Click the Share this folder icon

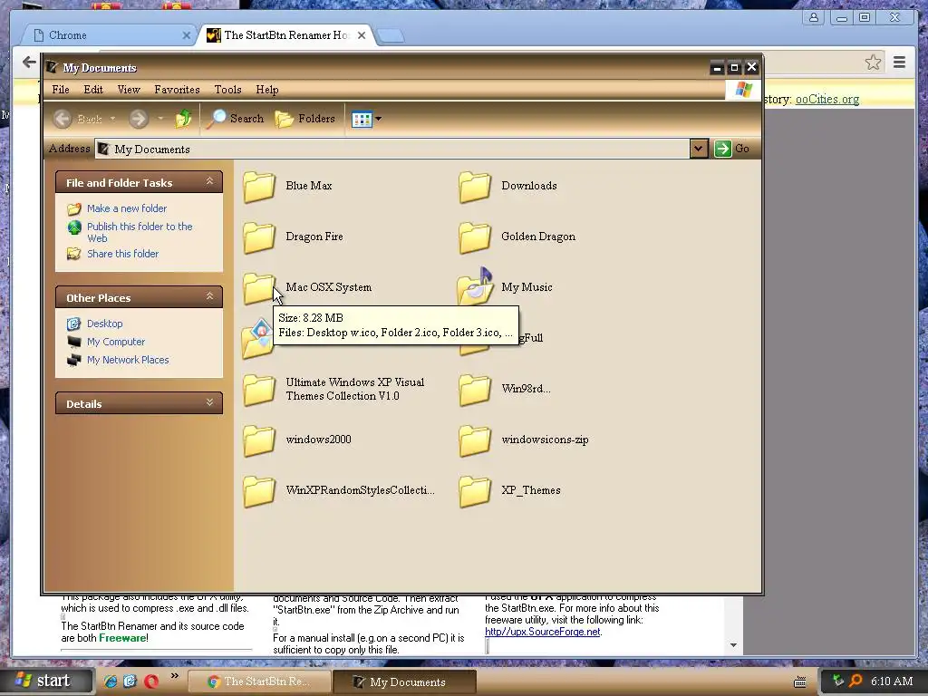coord(74,254)
